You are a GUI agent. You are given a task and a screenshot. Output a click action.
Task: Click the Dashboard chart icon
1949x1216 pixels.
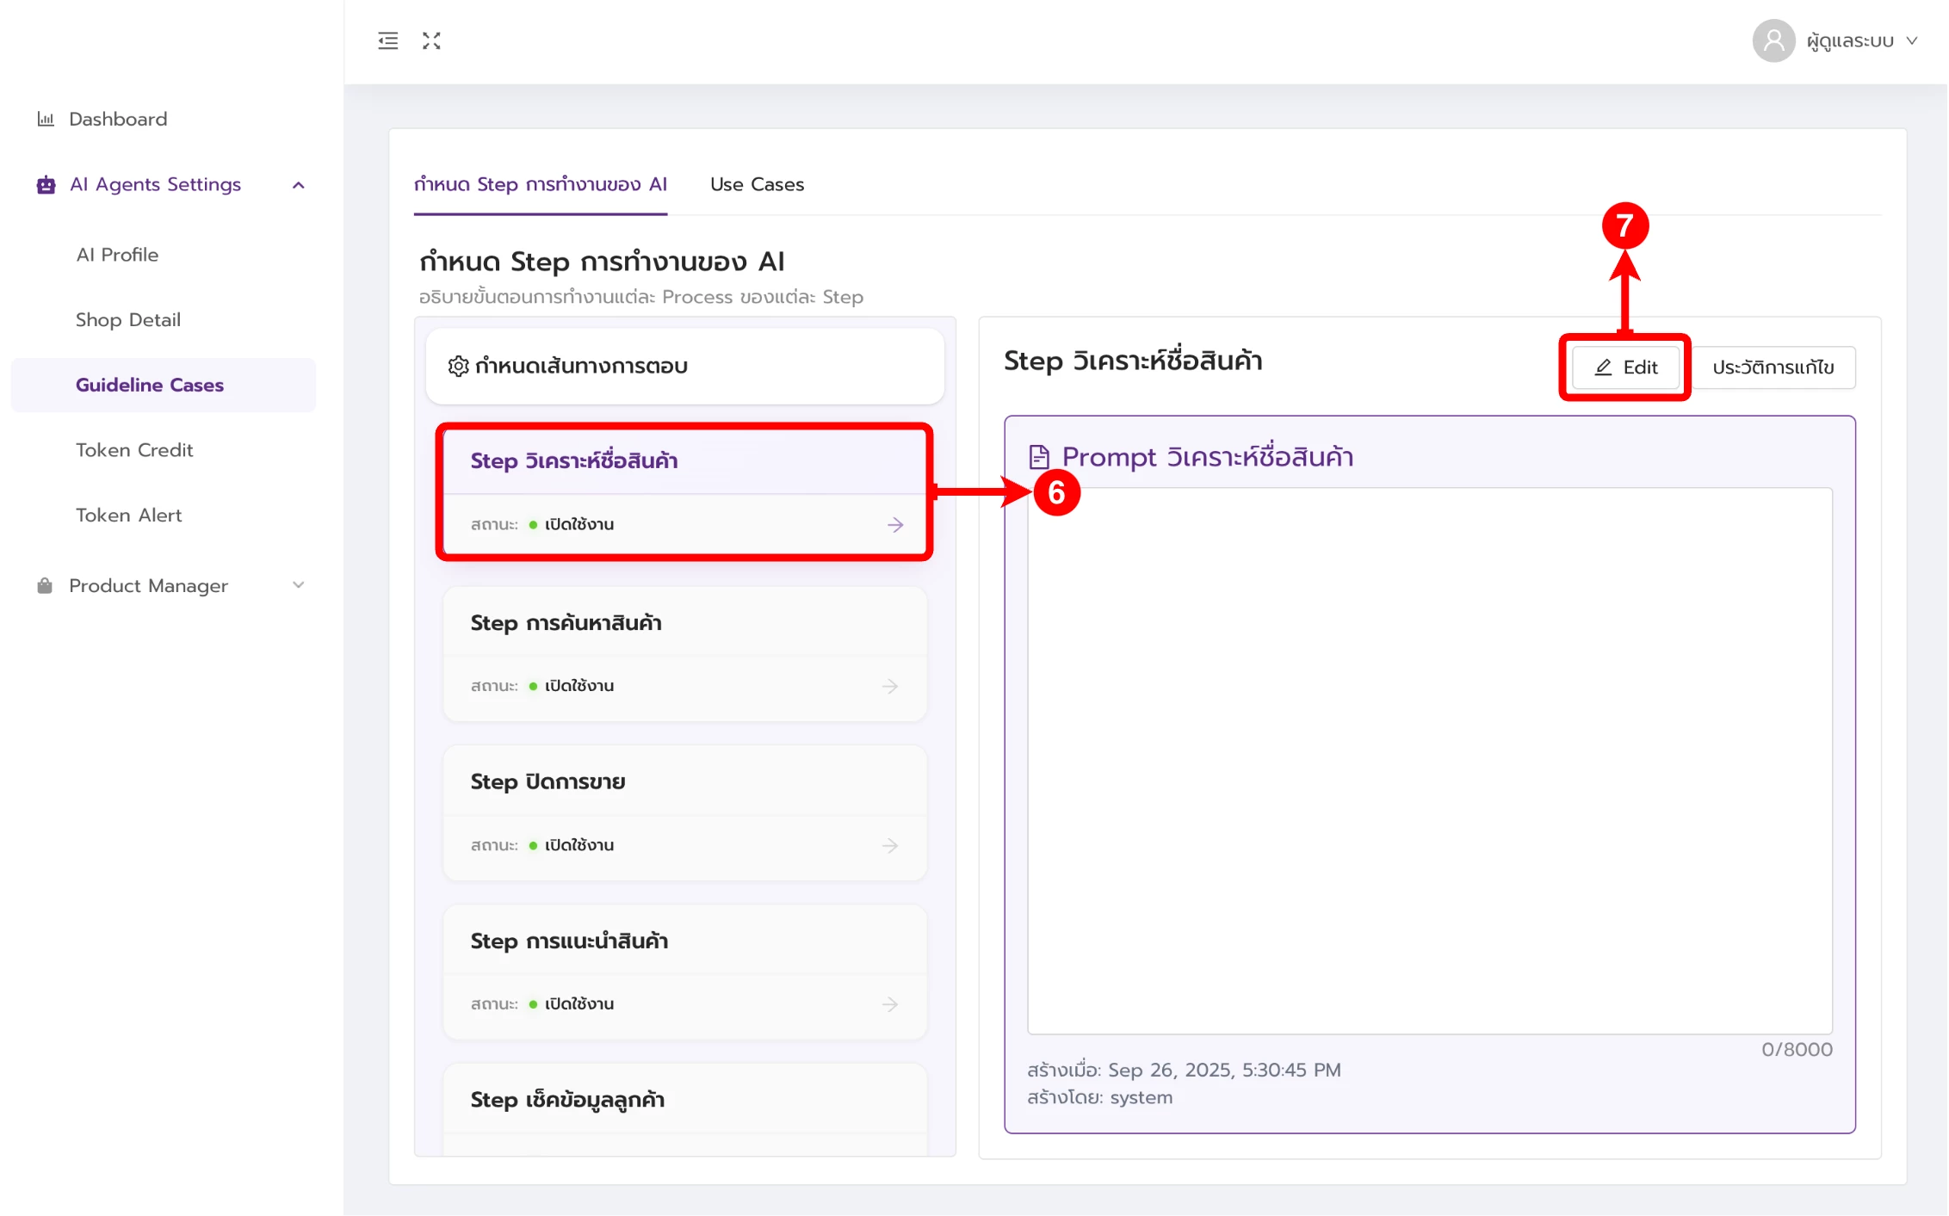click(46, 119)
